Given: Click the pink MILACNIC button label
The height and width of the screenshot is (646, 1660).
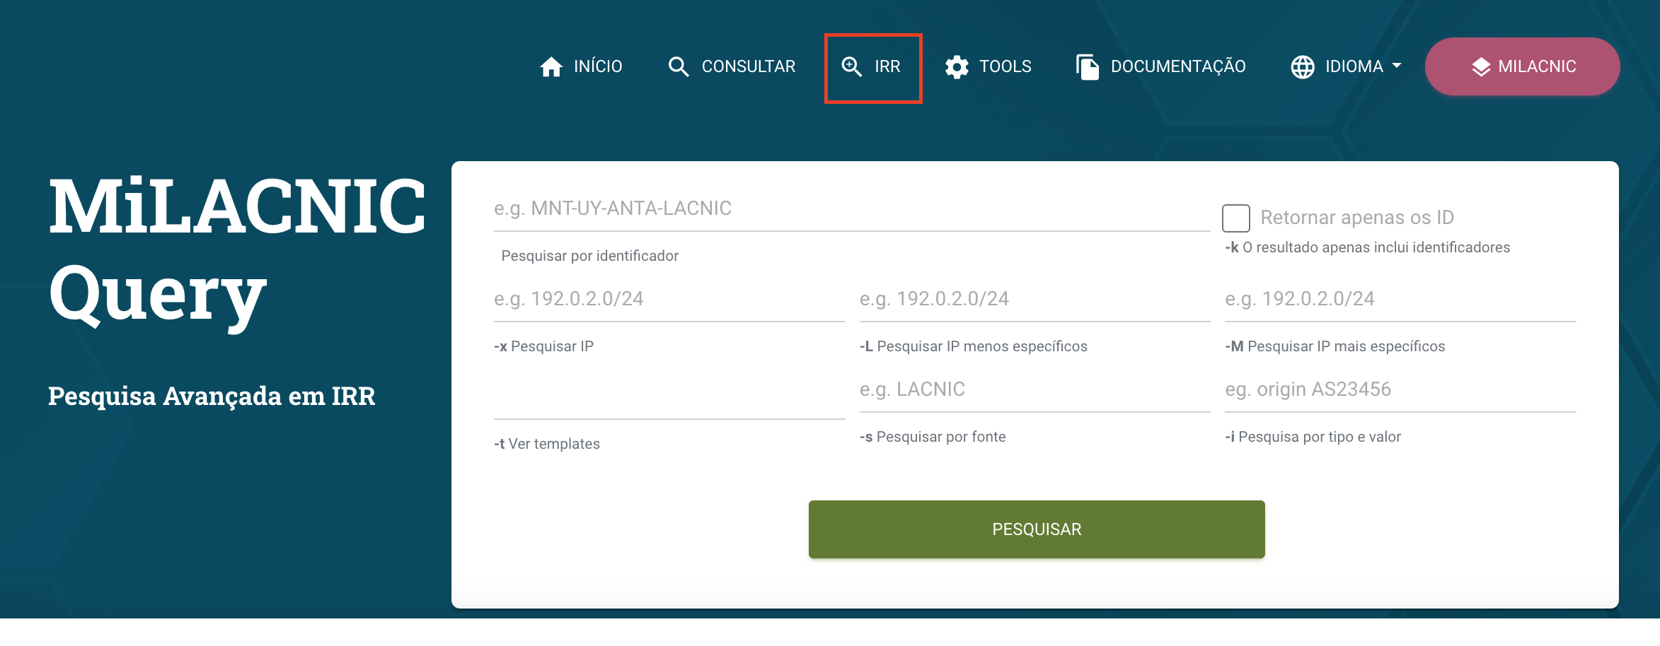Looking at the screenshot, I should [1537, 66].
